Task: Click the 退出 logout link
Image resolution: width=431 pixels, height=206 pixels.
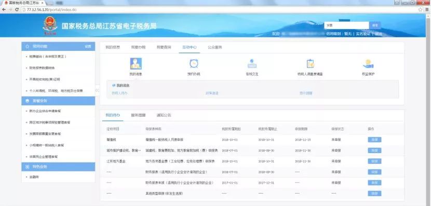Action: [379, 34]
